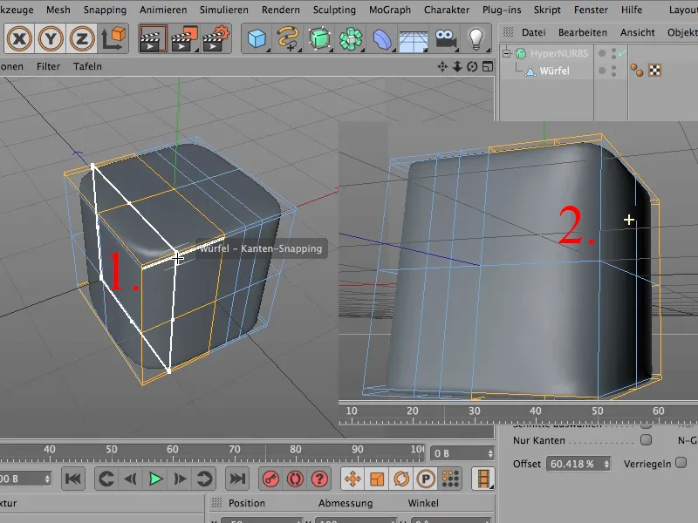Image resolution: width=698 pixels, height=523 pixels.
Task: Open the viewport Tafeln menu
Action: pyautogui.click(x=87, y=66)
